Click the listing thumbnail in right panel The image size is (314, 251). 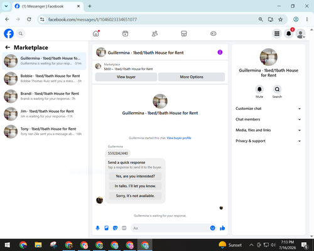click(x=269, y=57)
